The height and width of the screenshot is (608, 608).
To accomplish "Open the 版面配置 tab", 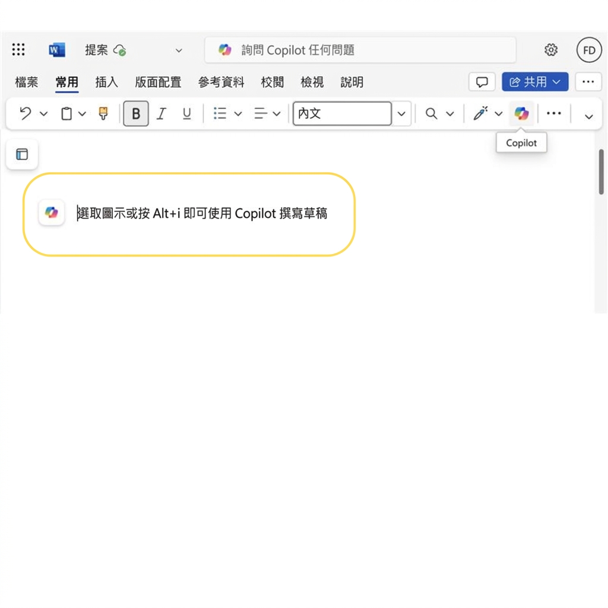I will [158, 82].
